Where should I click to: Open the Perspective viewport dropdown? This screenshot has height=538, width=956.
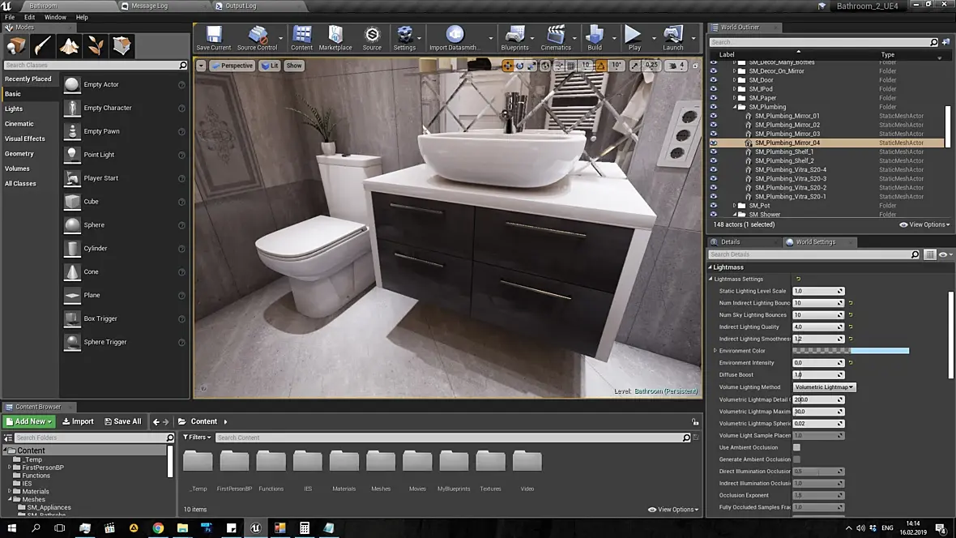(x=233, y=66)
